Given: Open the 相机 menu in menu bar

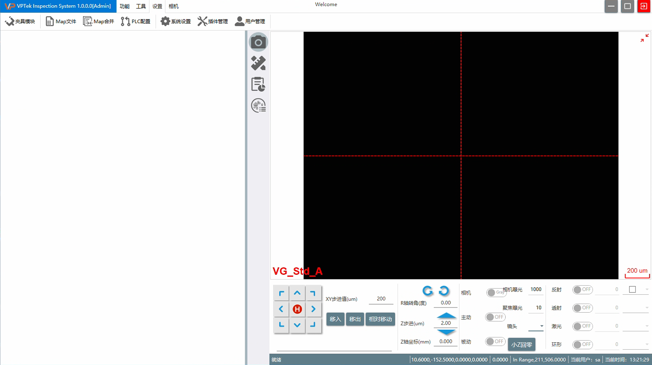Looking at the screenshot, I should point(173,7).
